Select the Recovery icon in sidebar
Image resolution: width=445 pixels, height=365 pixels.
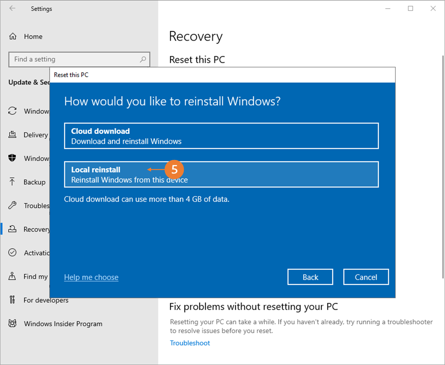tap(12, 229)
